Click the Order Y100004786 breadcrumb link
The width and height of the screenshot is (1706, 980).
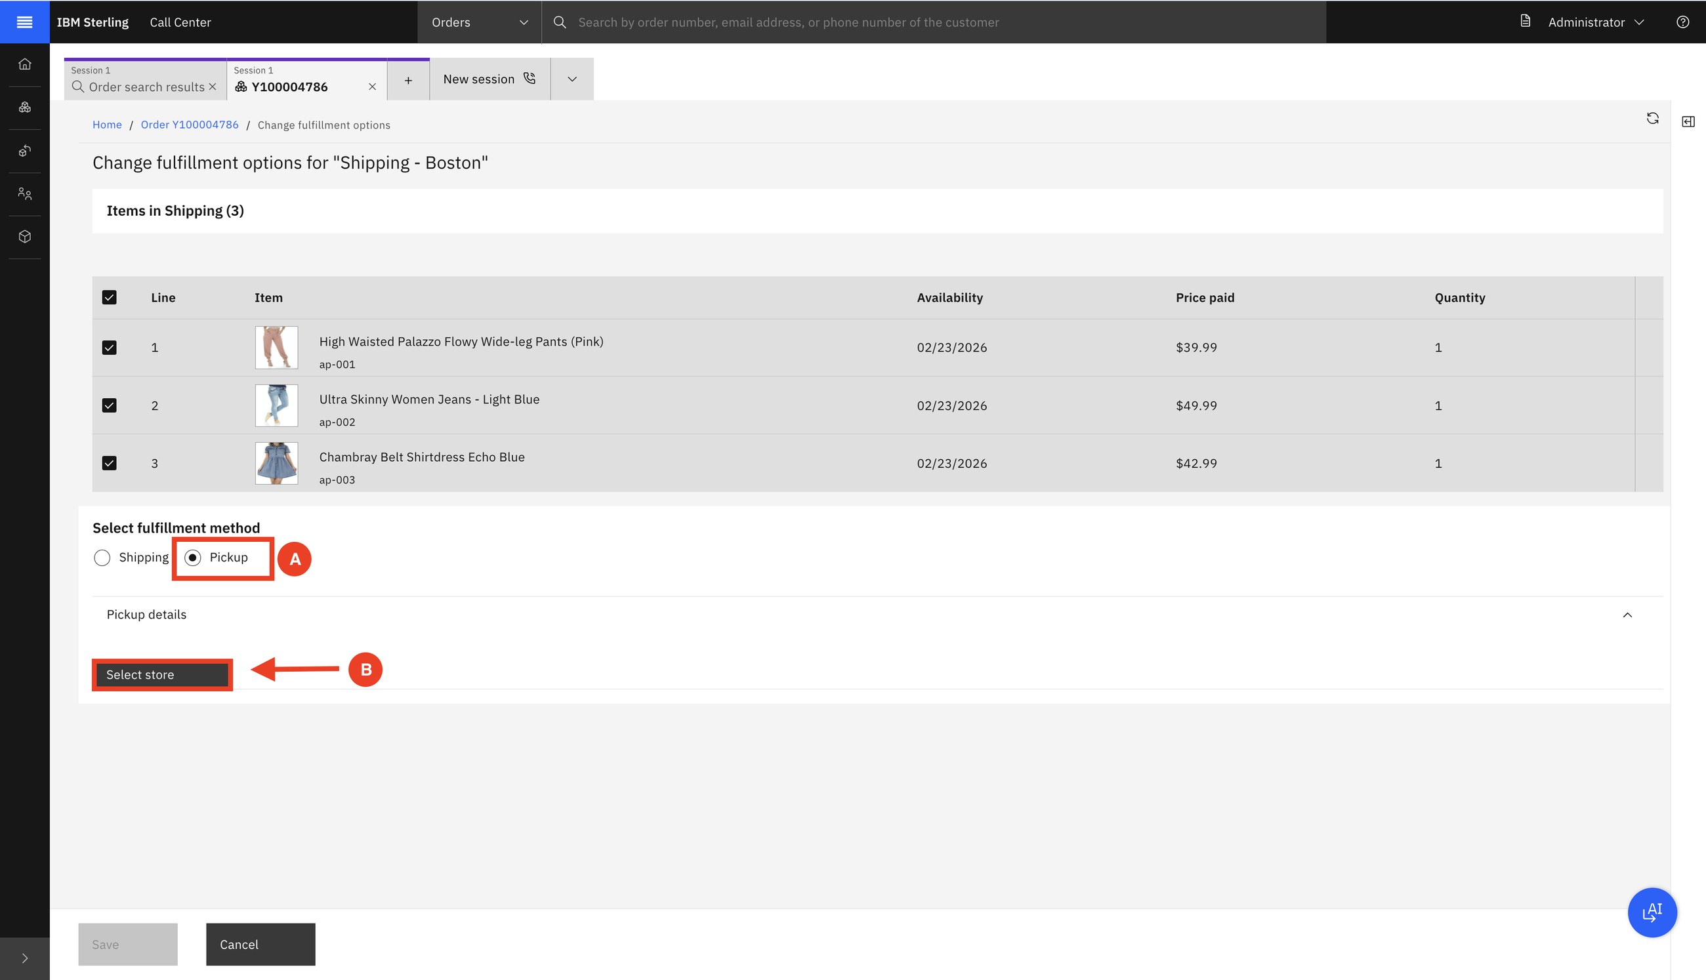189,125
